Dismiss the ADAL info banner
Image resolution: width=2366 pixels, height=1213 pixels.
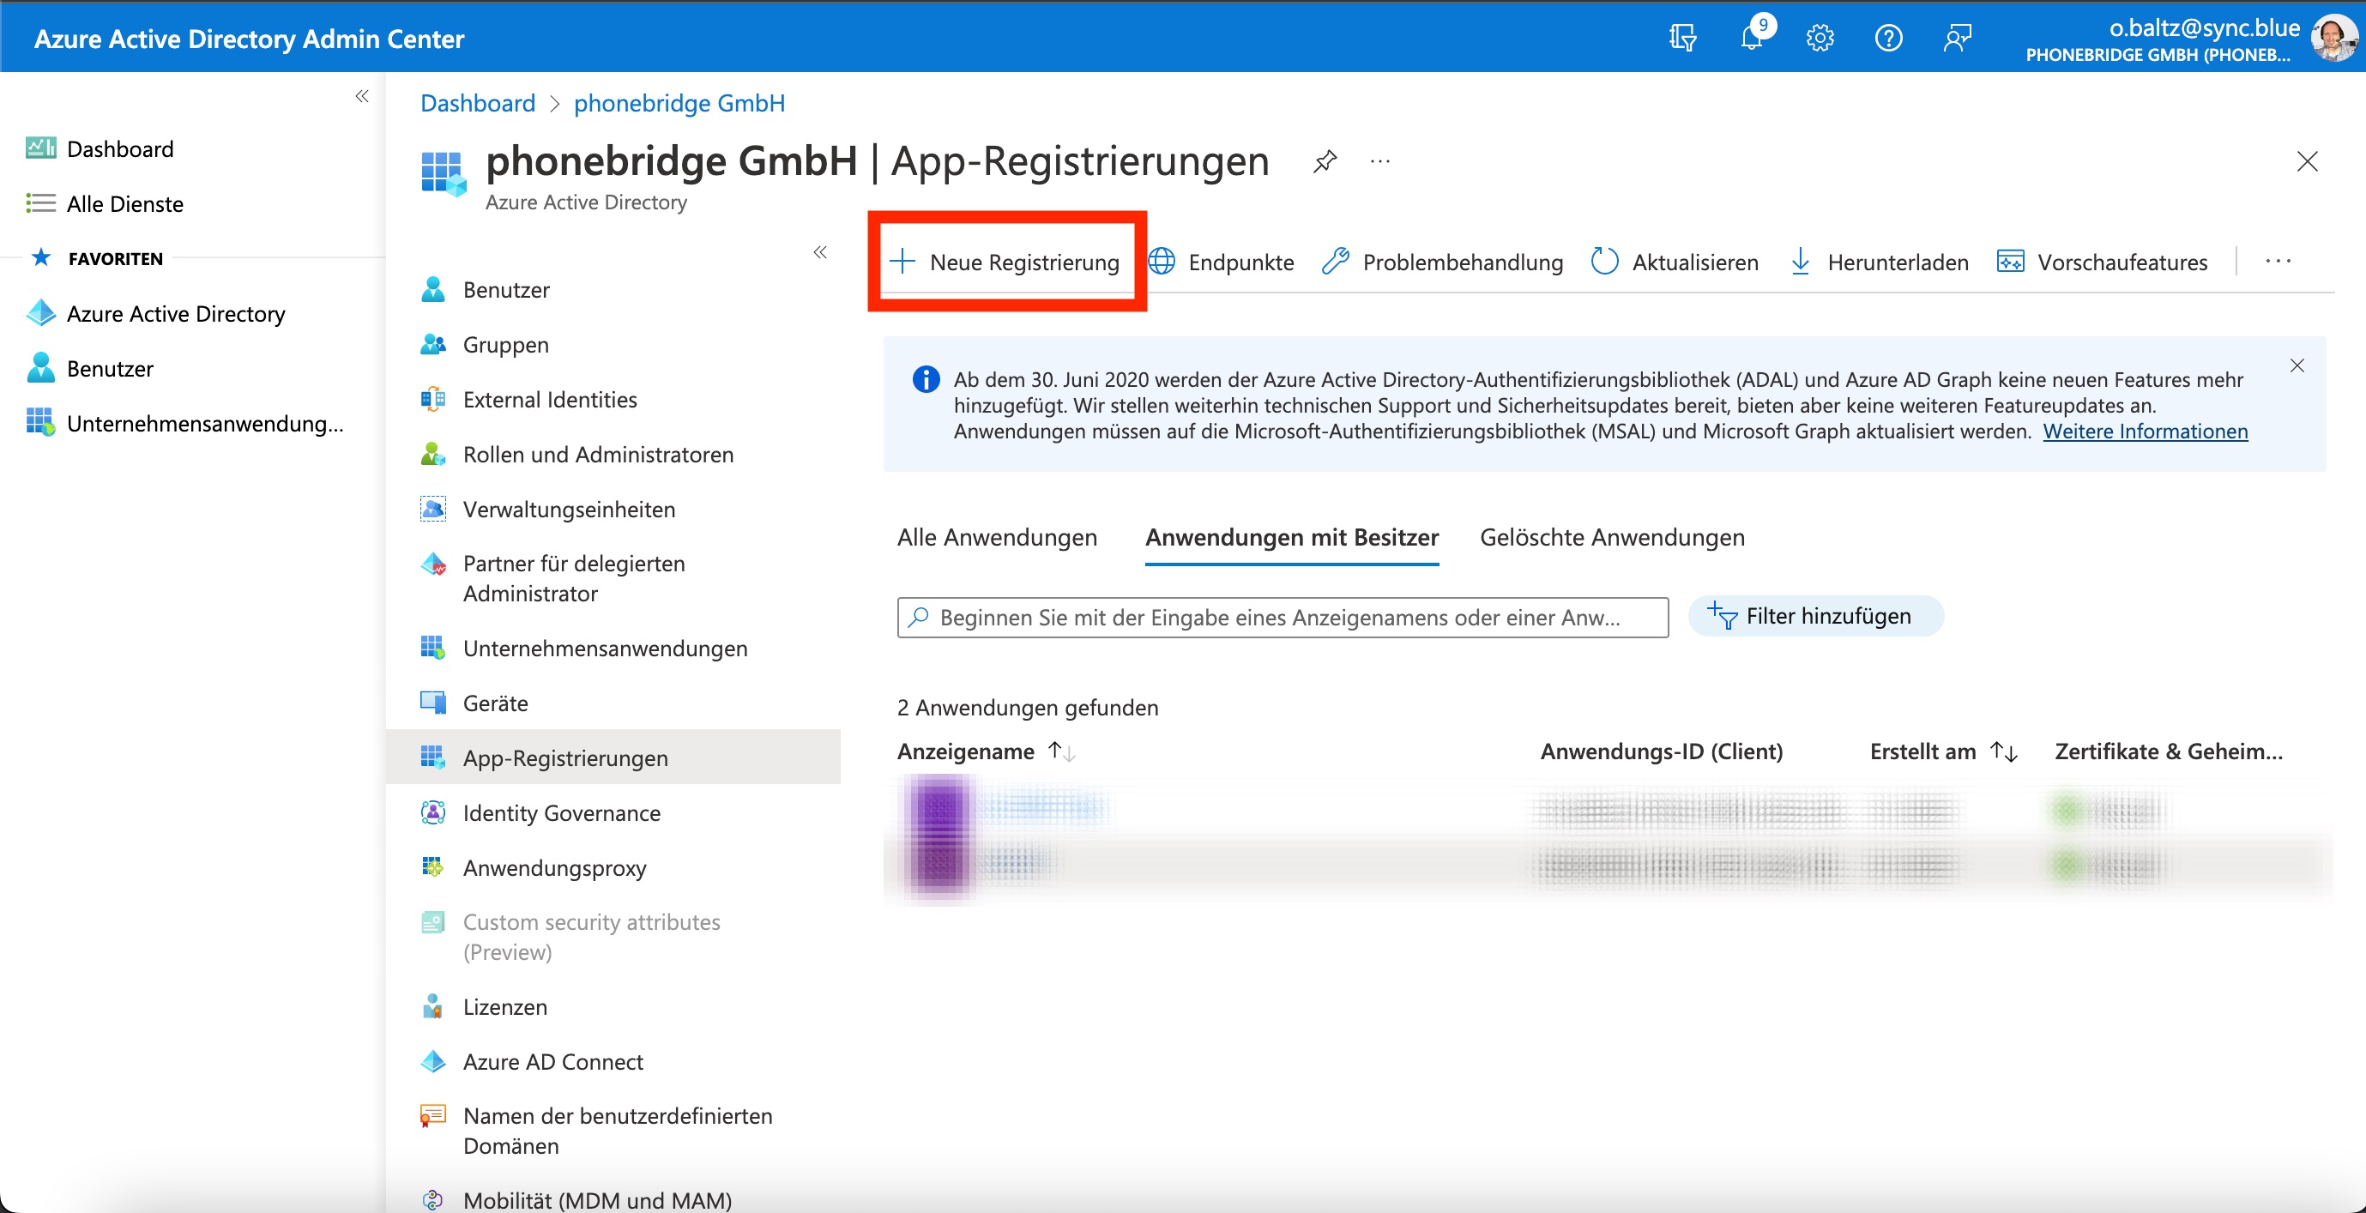pos(2297,366)
